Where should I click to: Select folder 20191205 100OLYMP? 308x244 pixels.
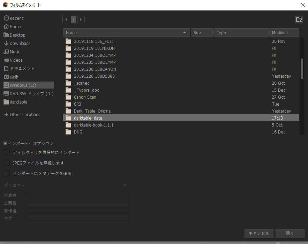pos(181,62)
